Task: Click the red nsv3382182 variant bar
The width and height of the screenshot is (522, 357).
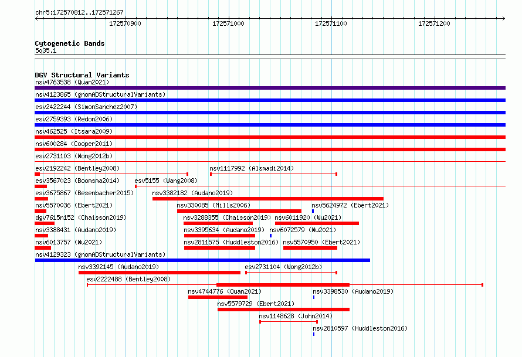Action: pyautogui.click(x=268, y=199)
